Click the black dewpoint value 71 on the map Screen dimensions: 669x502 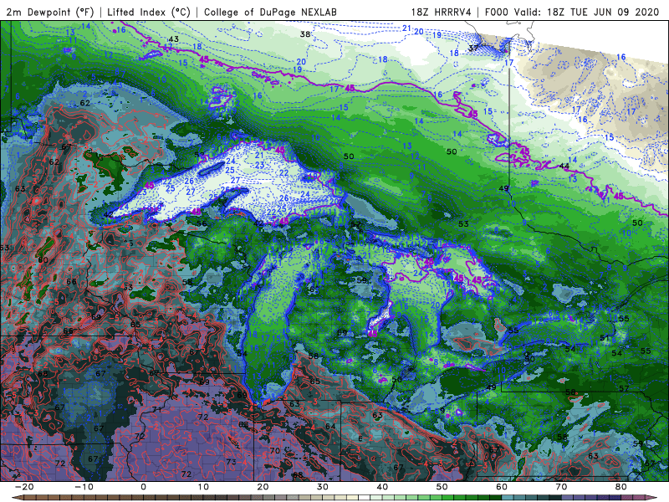157,409
